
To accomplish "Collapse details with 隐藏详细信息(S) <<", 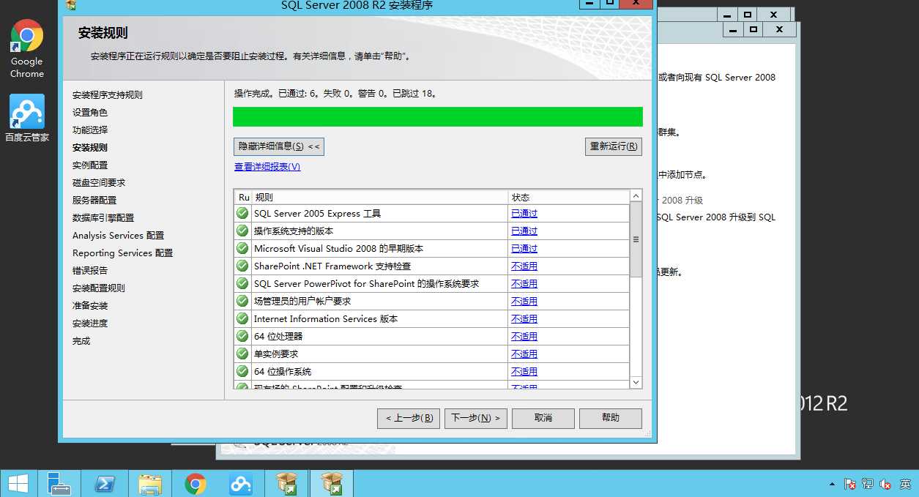I will [278, 146].
